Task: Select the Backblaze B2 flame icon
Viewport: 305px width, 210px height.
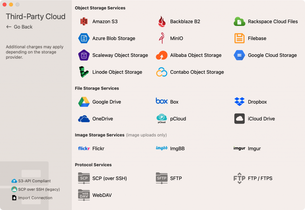Action: (x=162, y=21)
